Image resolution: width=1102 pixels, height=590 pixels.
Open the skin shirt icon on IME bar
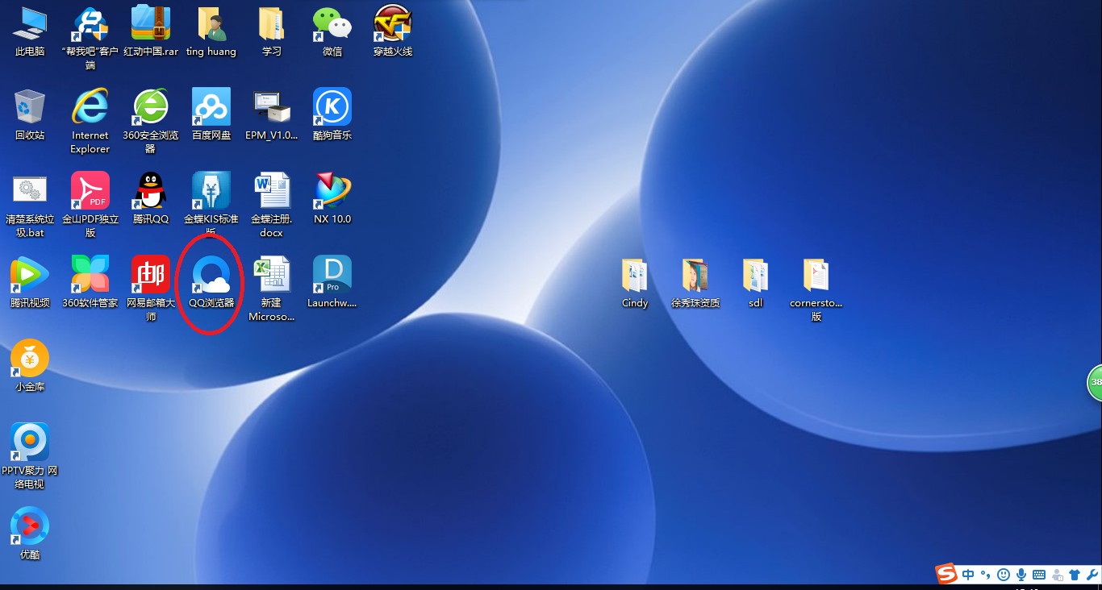[x=1075, y=575]
